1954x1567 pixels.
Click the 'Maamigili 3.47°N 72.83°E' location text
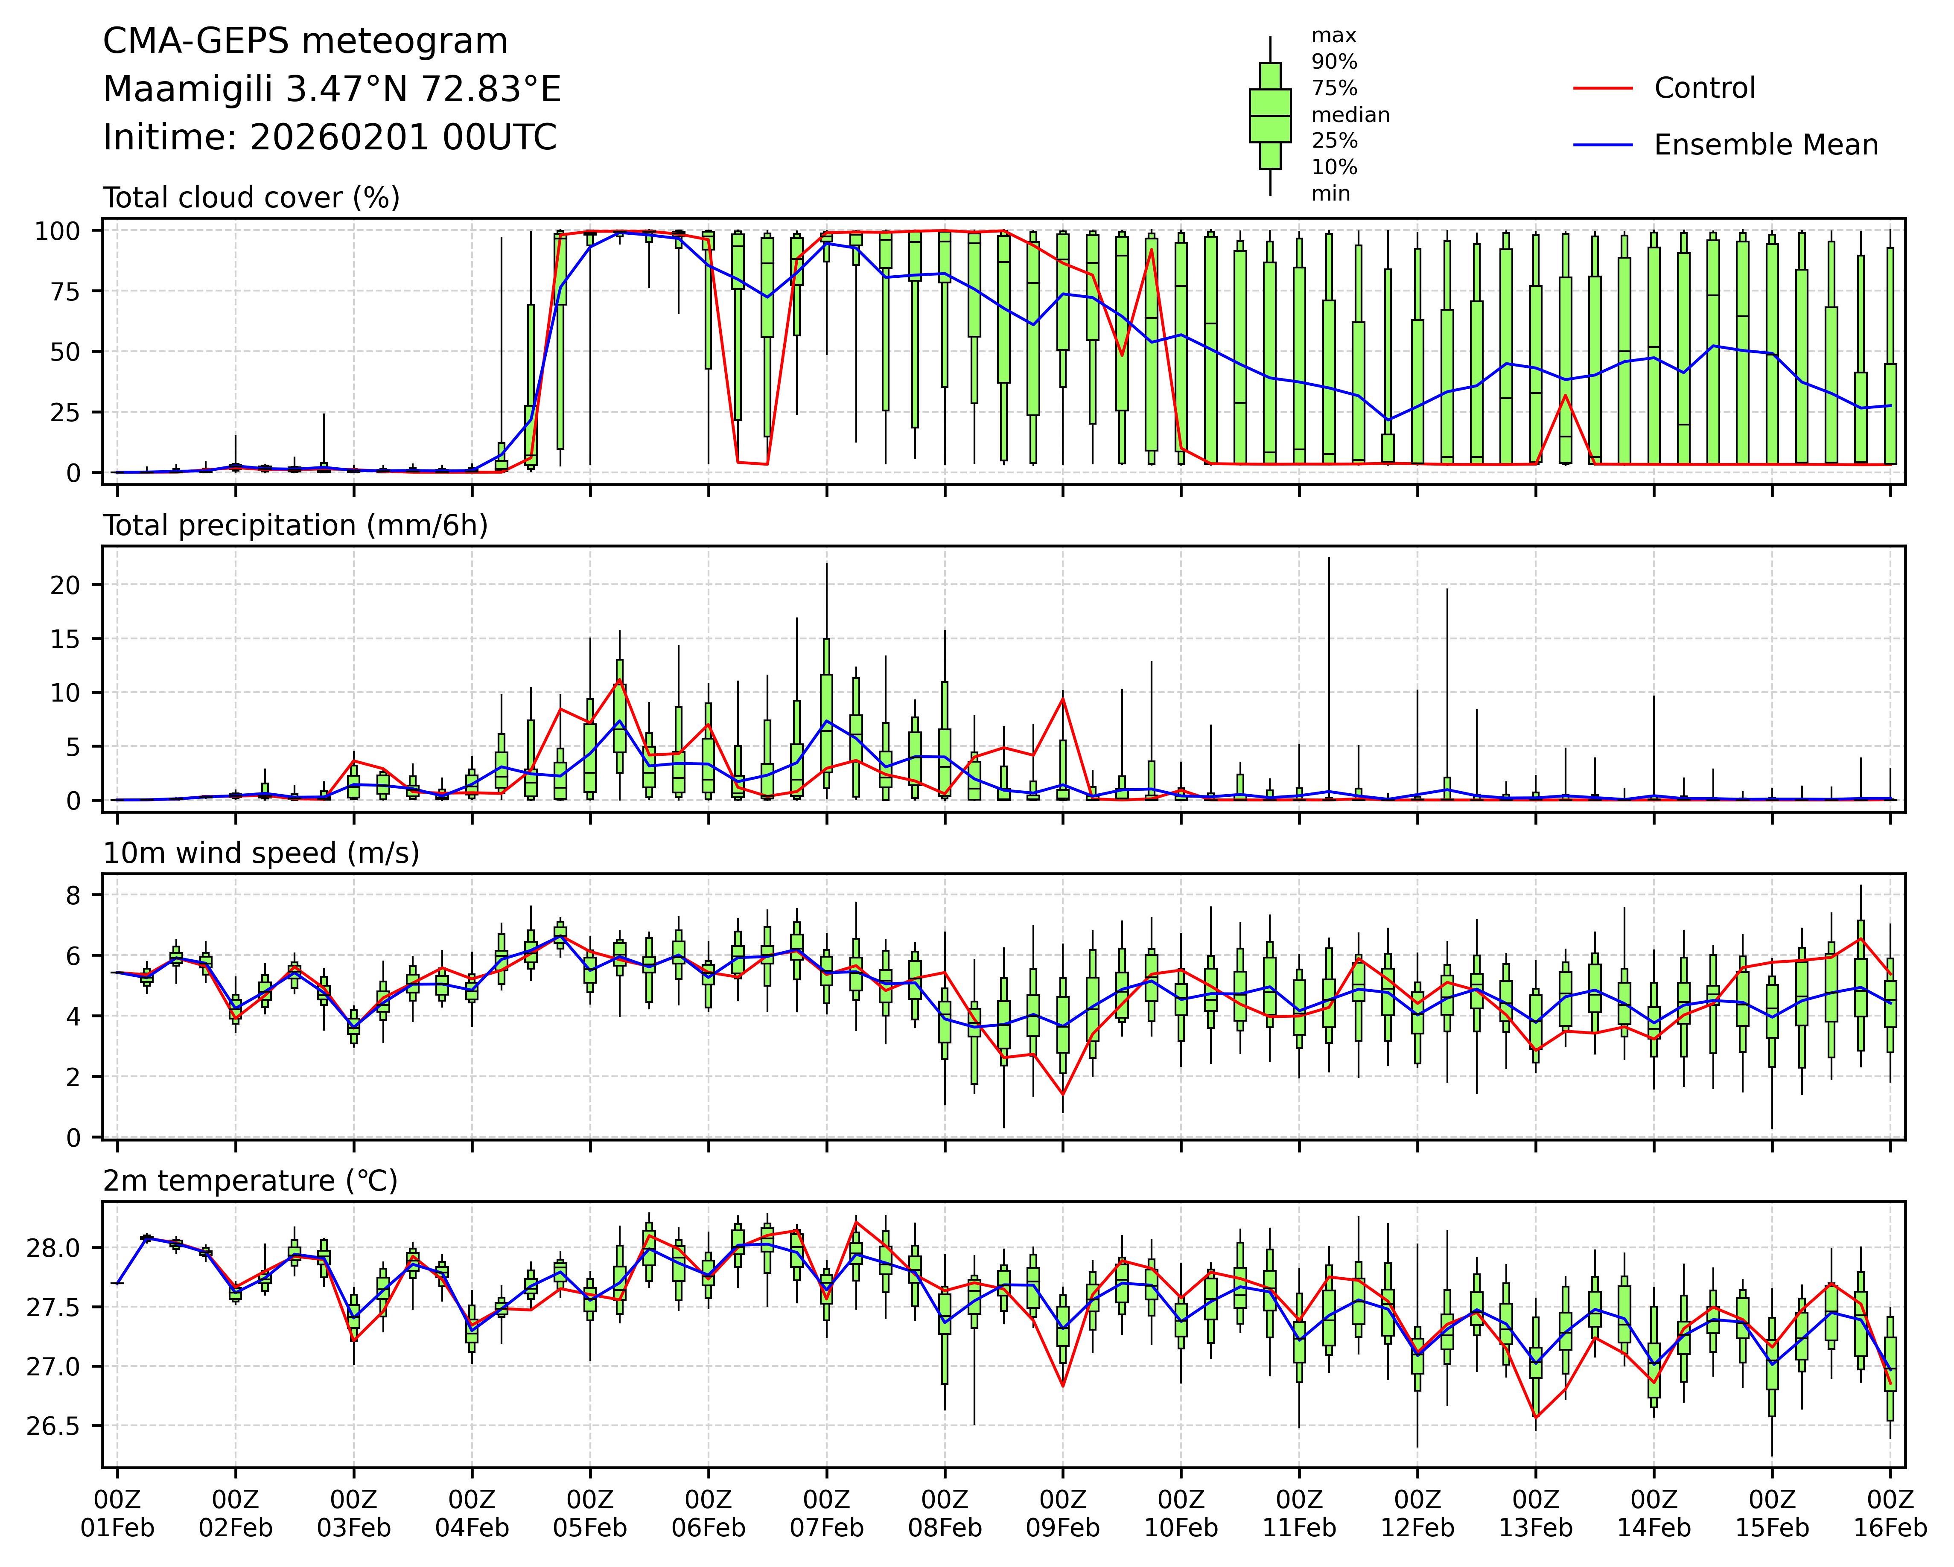332,90
